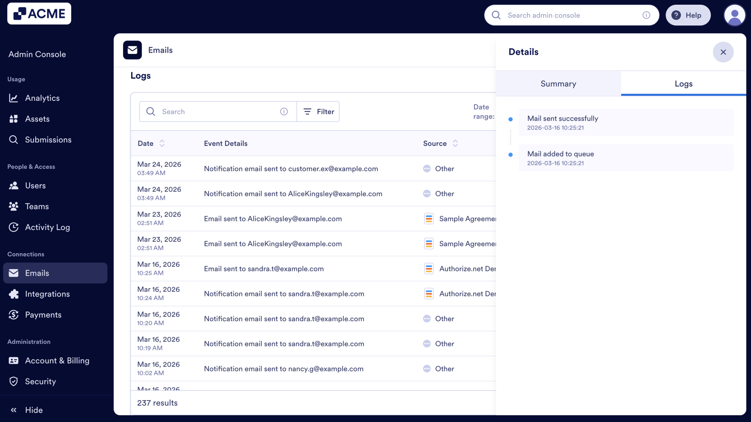Open the Submissions section
This screenshot has height=422, width=751.
(x=48, y=139)
